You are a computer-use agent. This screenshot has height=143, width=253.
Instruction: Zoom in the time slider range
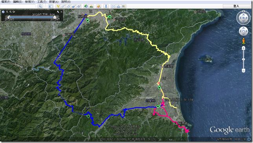[11, 12]
